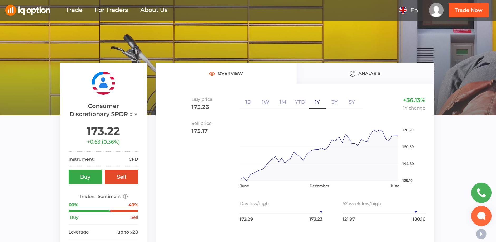Select the YTD chart range
496x242 pixels.
pos(300,102)
